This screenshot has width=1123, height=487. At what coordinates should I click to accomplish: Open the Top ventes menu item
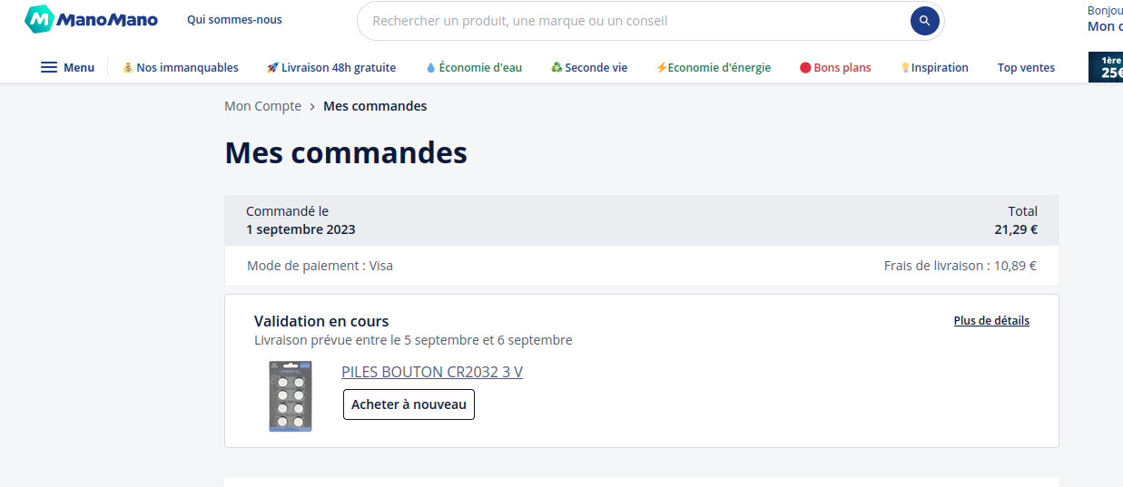pos(1026,67)
